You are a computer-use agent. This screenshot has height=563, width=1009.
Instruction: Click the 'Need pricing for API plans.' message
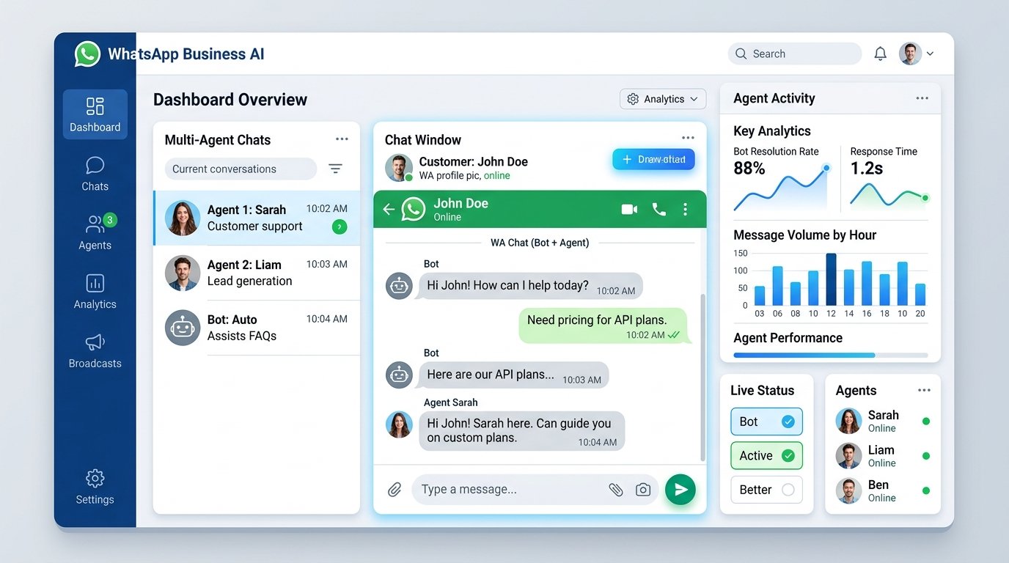[x=603, y=325]
